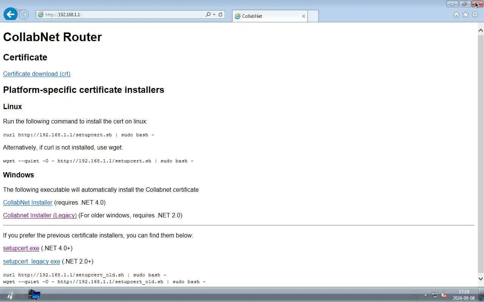Download the CollabNet Installer link
The height and width of the screenshot is (302, 484).
click(x=28, y=202)
